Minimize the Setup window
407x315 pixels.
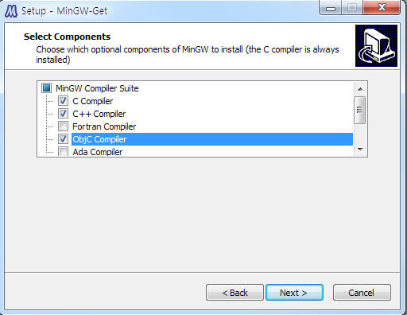pos(331,8)
